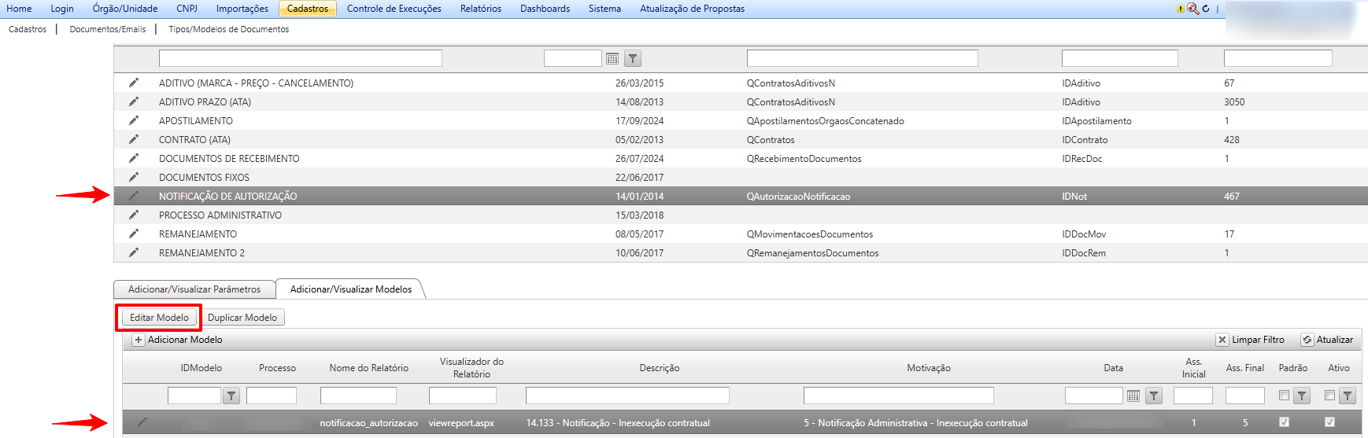Click the Editar Modelo button

click(x=159, y=318)
